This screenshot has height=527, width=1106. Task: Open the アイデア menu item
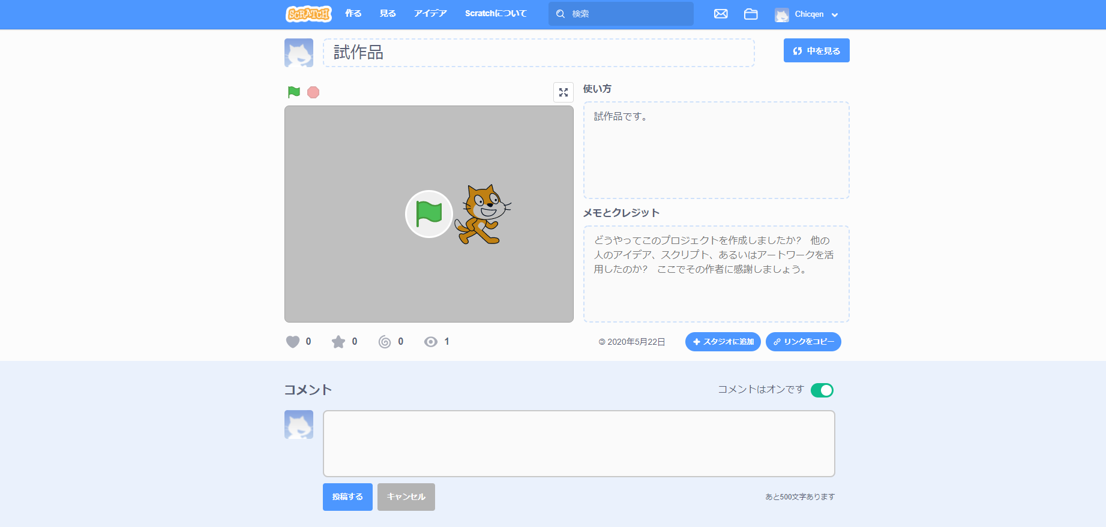[430, 14]
